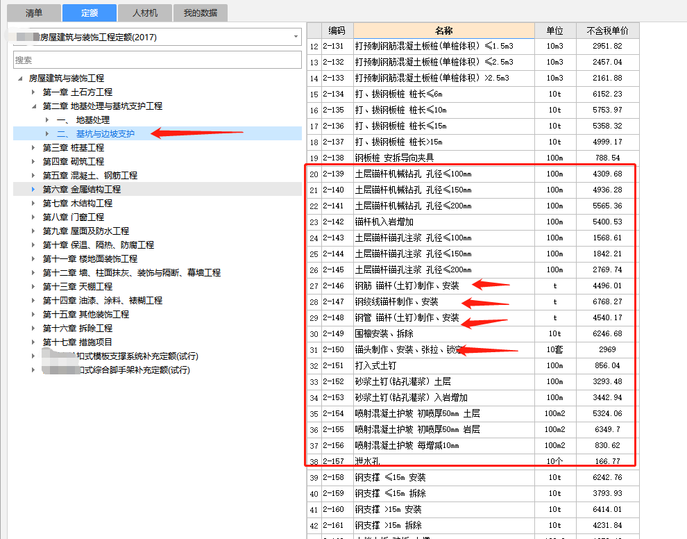The width and height of the screenshot is (687, 539).
Task: Expand the 一、地基处理 arrow
Action: click(x=47, y=119)
